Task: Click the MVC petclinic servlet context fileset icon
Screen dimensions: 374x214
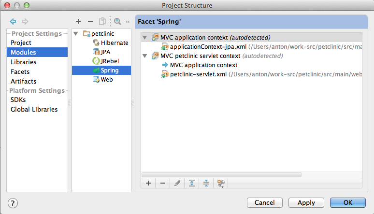Action: tap(155, 56)
